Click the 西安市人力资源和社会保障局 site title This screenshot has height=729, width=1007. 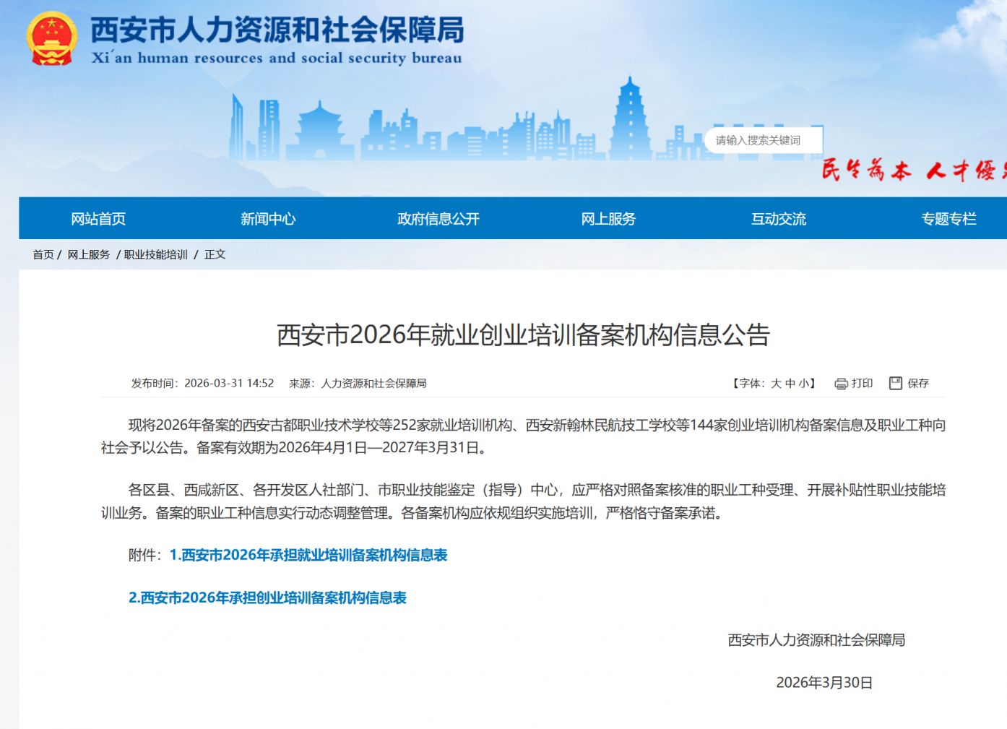pos(277,30)
